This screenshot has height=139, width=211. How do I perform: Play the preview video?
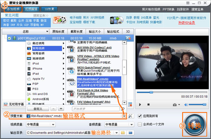tap(140, 104)
